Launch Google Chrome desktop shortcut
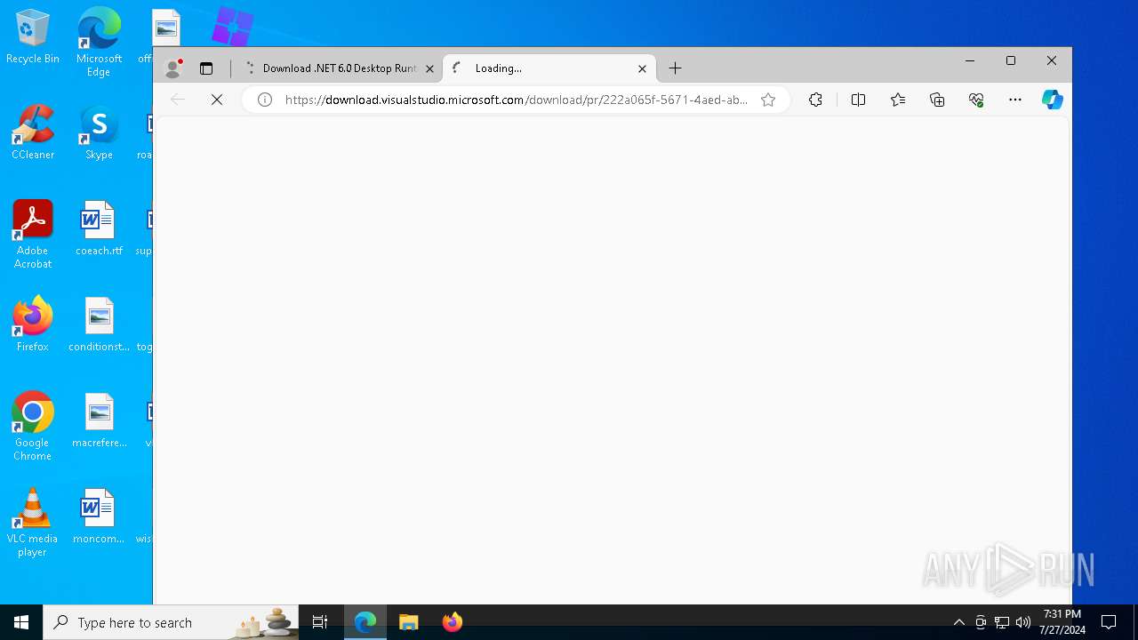The image size is (1138, 640). 33,427
